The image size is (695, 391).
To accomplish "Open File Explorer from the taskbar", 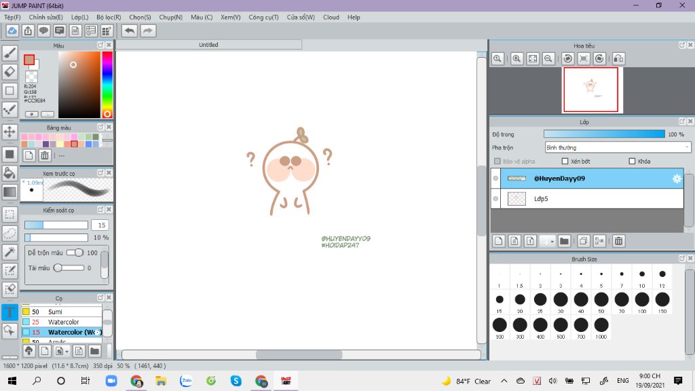I will point(161,381).
